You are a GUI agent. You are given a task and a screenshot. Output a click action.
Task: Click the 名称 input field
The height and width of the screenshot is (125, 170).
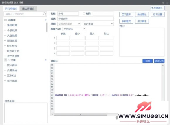coord(68,13)
